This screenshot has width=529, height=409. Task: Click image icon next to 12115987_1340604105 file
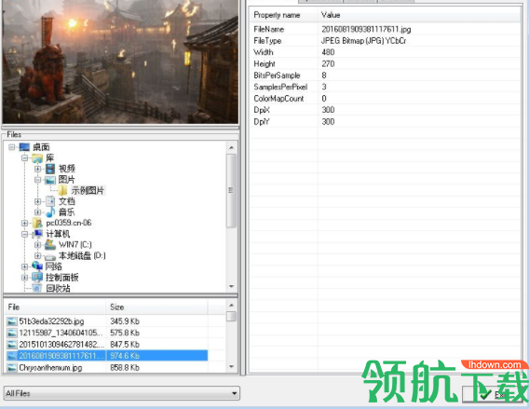pos(12,333)
